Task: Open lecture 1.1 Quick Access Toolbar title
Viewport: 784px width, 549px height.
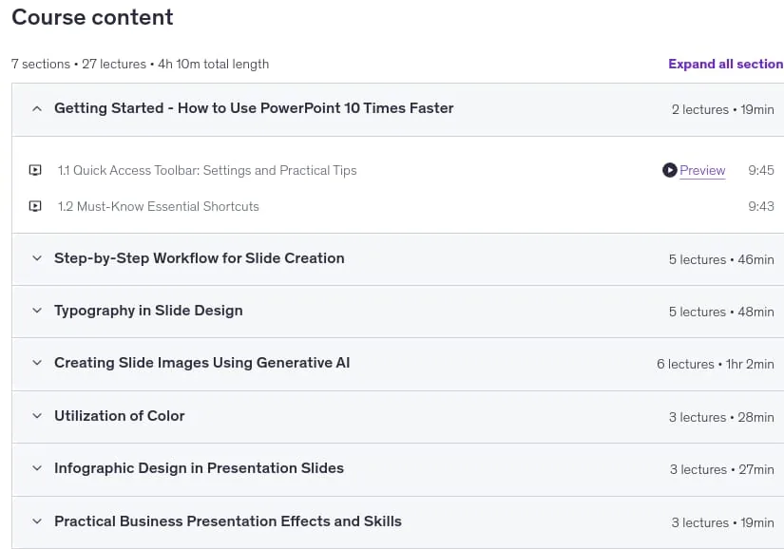Action: (207, 170)
